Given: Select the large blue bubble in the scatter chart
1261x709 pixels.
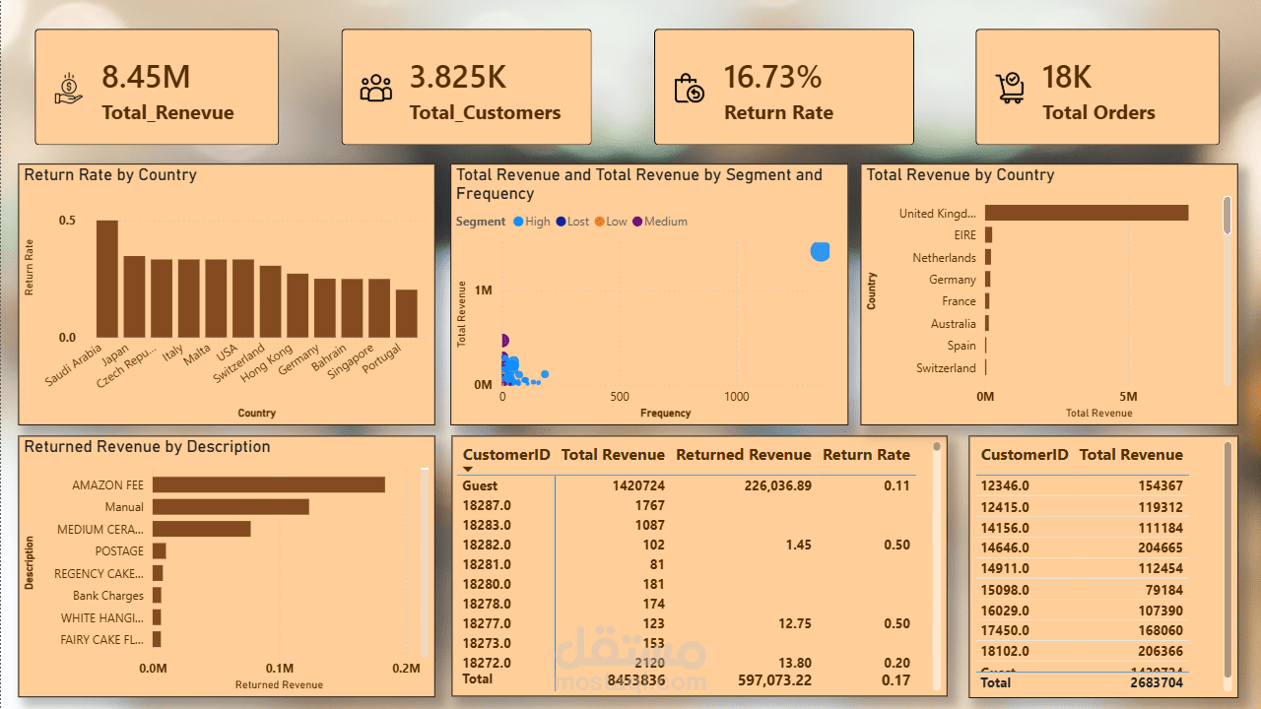Looking at the screenshot, I should coord(820,252).
